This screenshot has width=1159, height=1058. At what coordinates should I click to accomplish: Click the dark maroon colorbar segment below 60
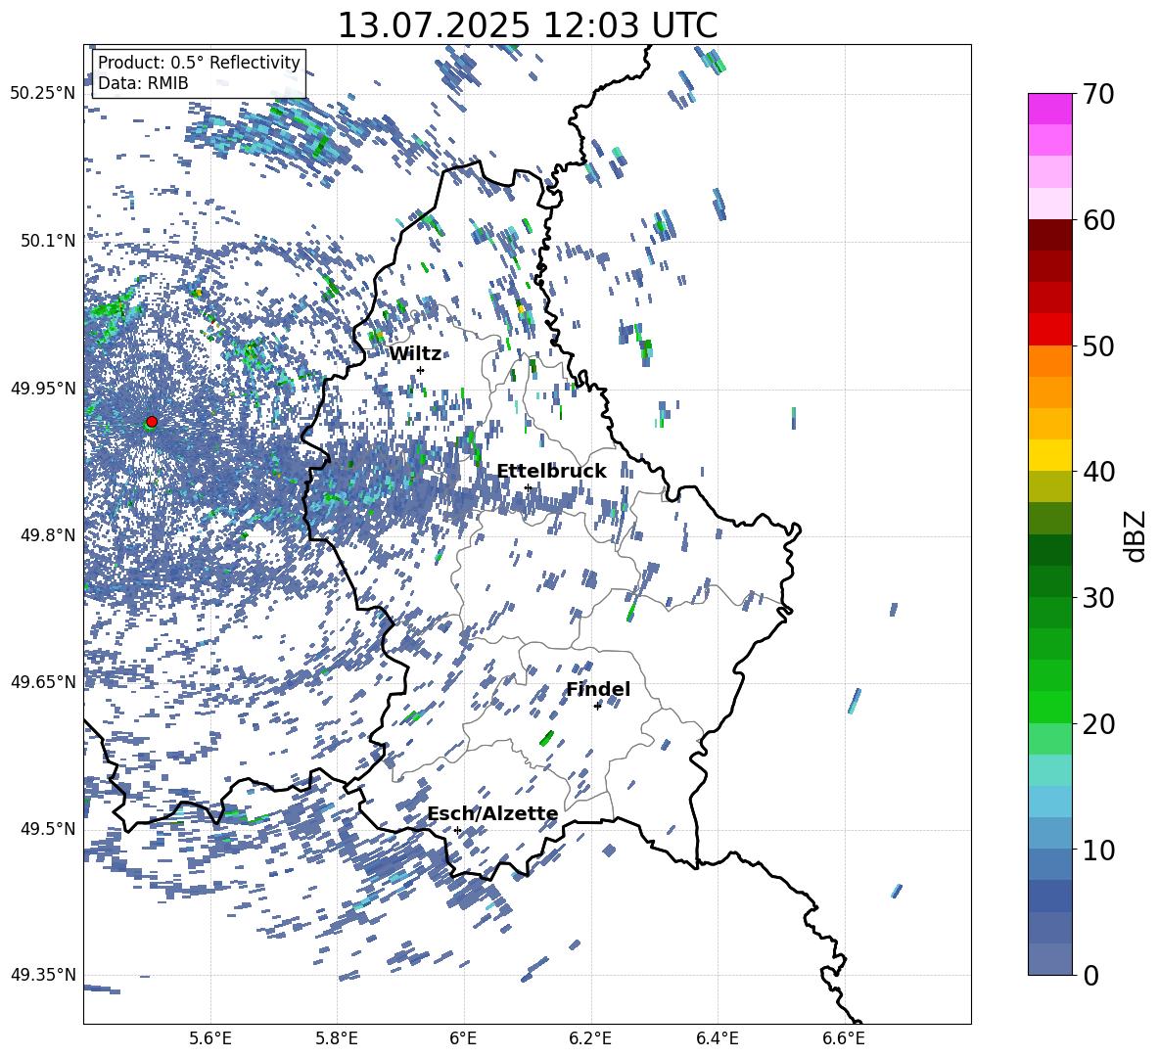click(1049, 235)
